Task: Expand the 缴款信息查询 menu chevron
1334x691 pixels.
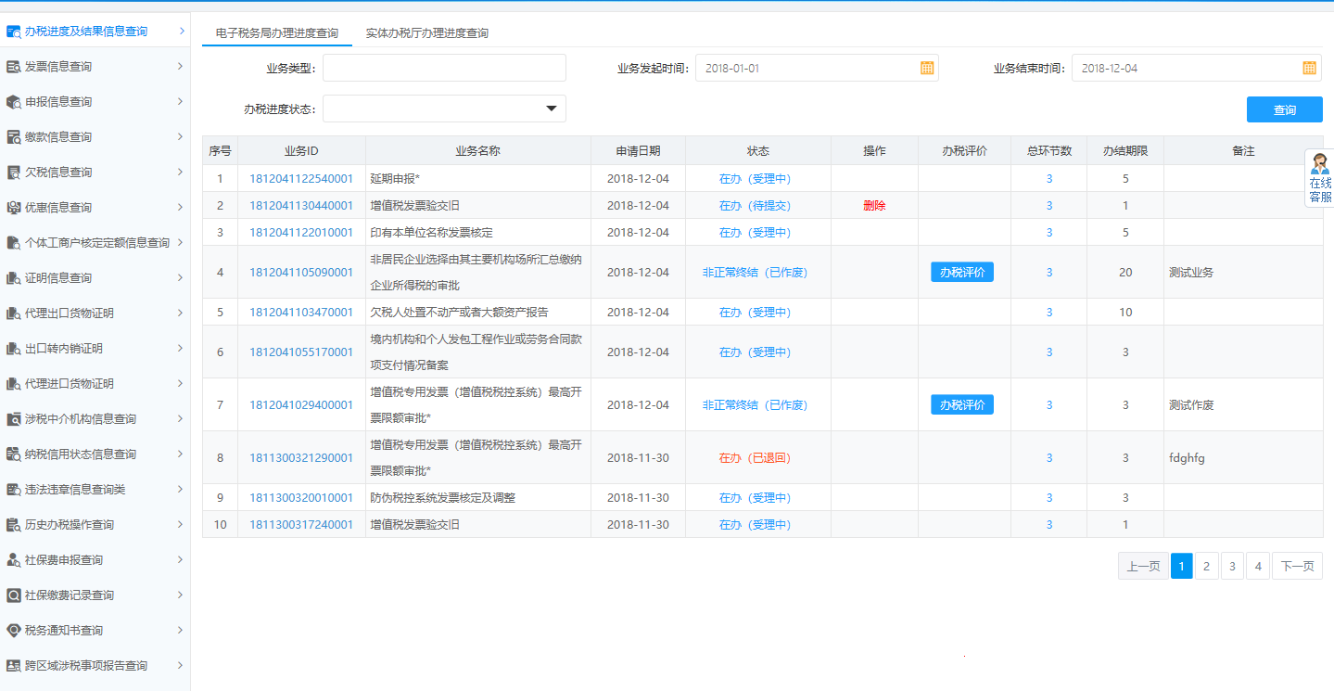Action: point(182,136)
